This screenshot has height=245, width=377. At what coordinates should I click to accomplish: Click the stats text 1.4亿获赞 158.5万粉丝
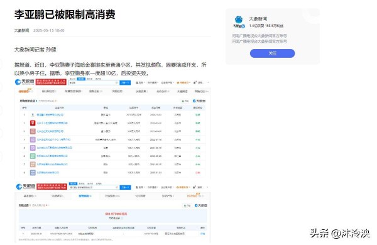pos(266,26)
